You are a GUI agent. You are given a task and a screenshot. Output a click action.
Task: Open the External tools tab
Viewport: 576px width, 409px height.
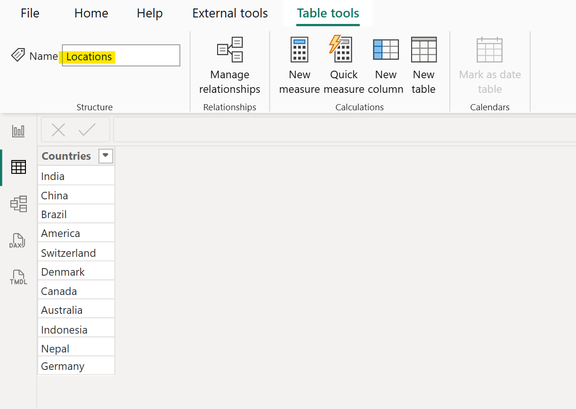(x=230, y=13)
